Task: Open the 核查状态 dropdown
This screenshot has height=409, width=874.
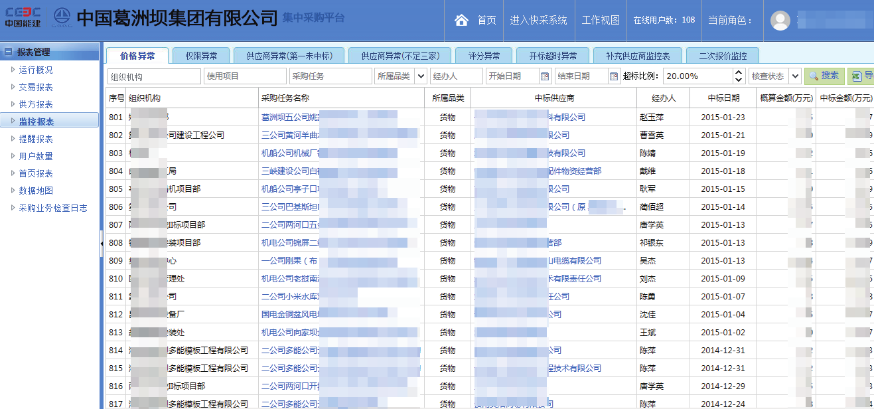Action: click(794, 76)
